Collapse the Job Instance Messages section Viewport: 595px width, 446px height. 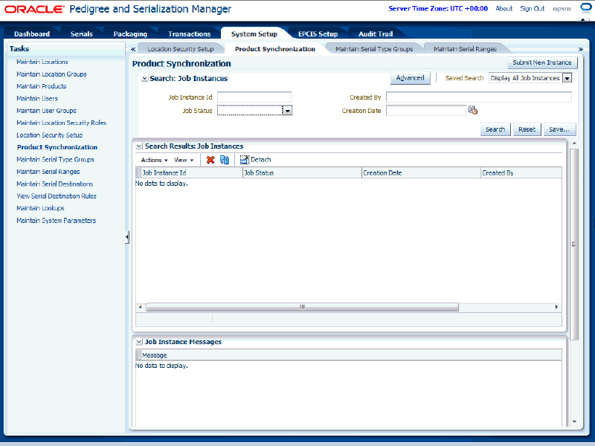pyautogui.click(x=139, y=342)
